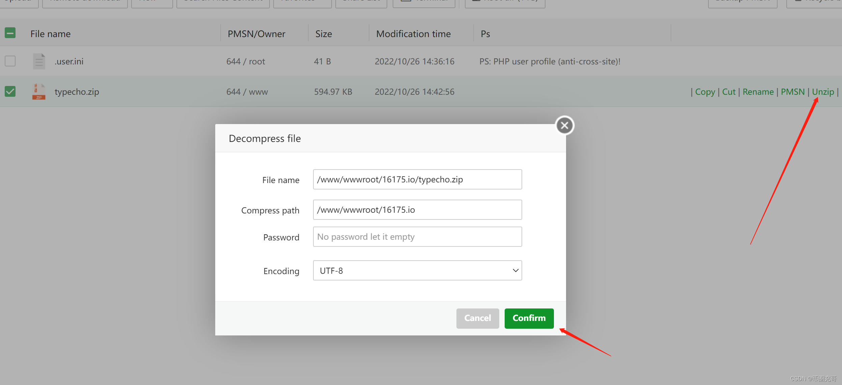Screen dimensions: 842x385
Task: Choose the Cut action link
Action: pyautogui.click(x=729, y=92)
